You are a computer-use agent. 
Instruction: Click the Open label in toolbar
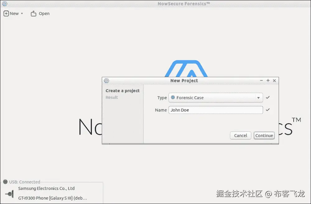44,13
